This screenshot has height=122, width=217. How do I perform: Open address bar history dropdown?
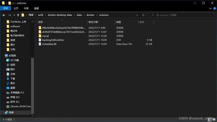point(137,15)
